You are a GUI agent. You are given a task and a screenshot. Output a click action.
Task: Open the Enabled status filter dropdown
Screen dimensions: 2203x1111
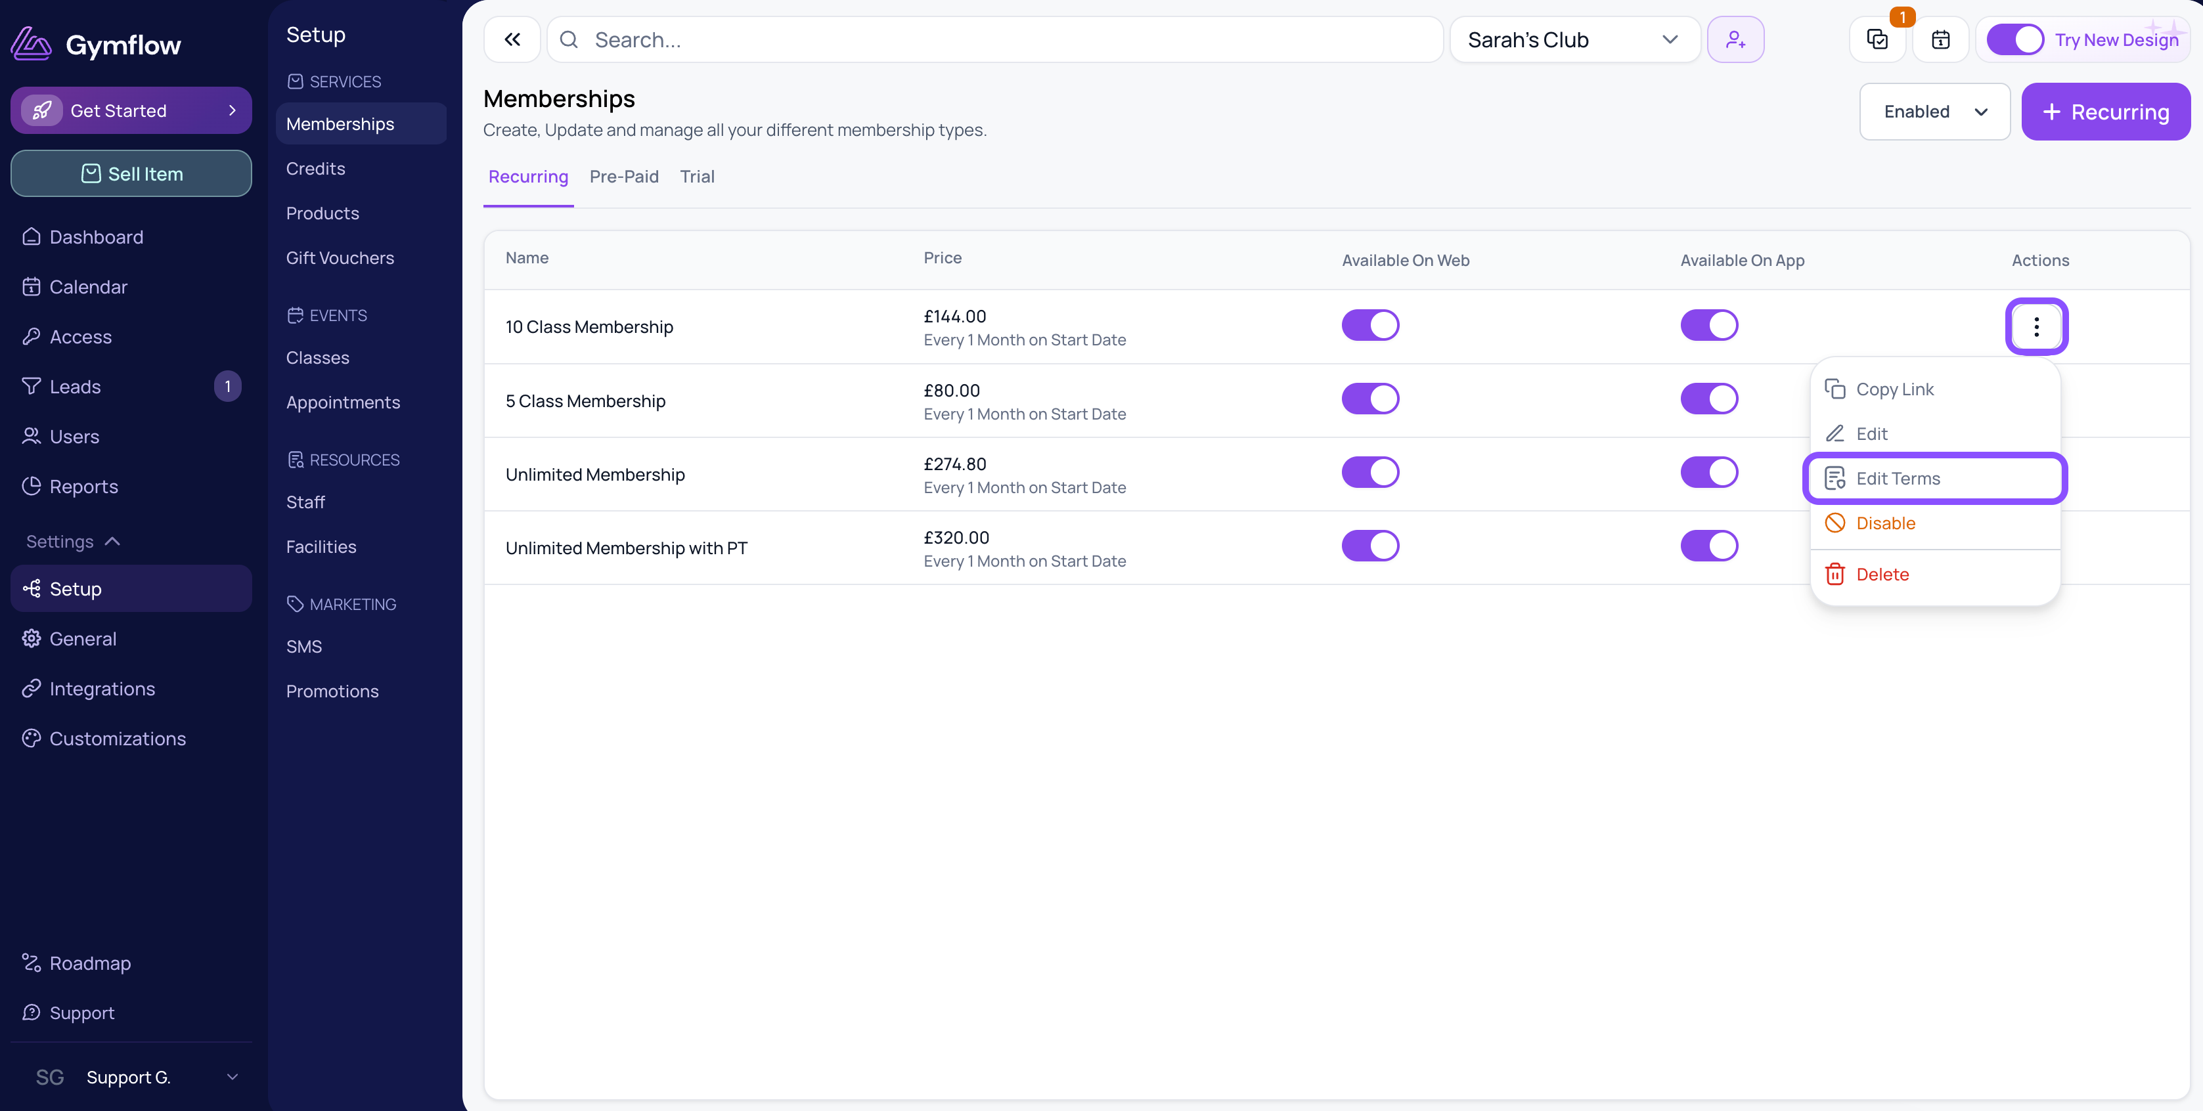[1934, 112]
